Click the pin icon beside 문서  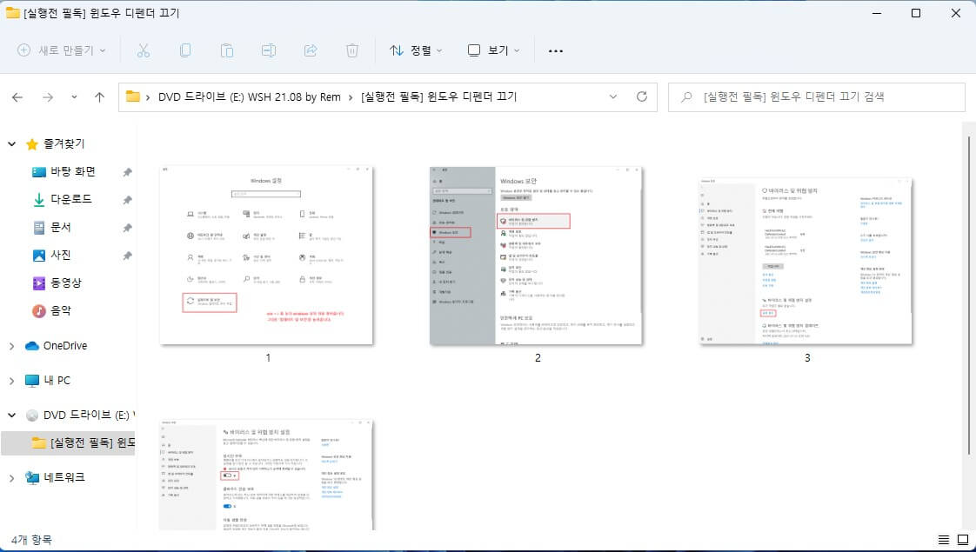click(x=127, y=228)
